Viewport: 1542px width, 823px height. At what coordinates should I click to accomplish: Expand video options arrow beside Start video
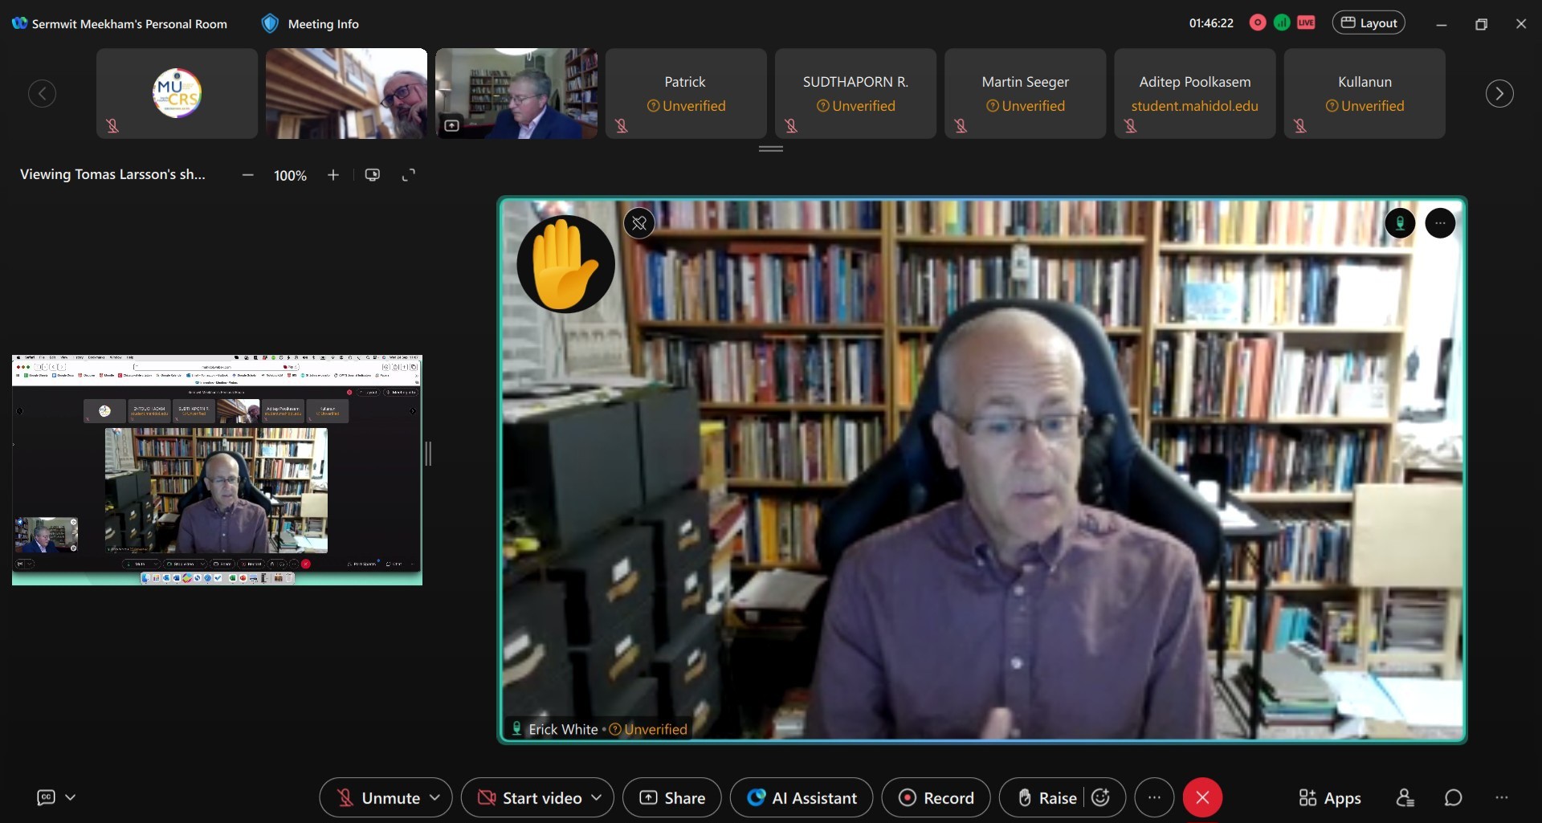(597, 797)
